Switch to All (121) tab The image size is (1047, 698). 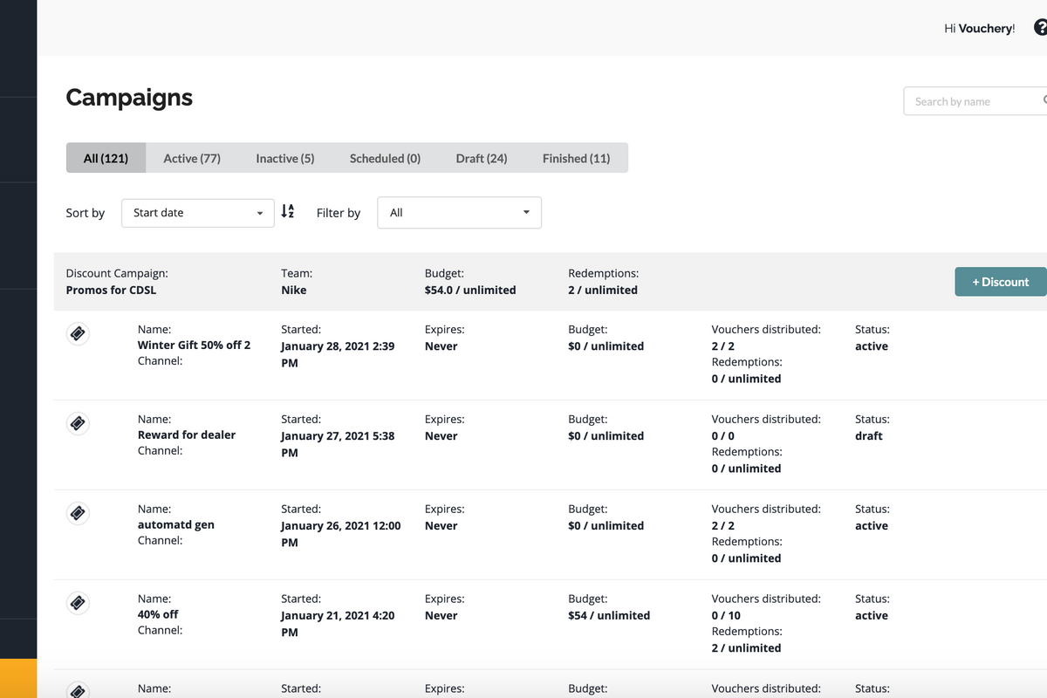click(106, 158)
